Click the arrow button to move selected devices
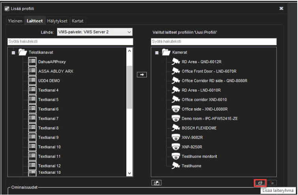The height and width of the screenshot is (195, 298). point(142,74)
